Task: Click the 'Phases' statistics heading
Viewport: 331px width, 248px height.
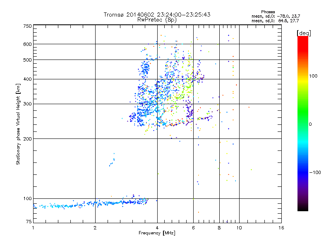Action: [268, 12]
